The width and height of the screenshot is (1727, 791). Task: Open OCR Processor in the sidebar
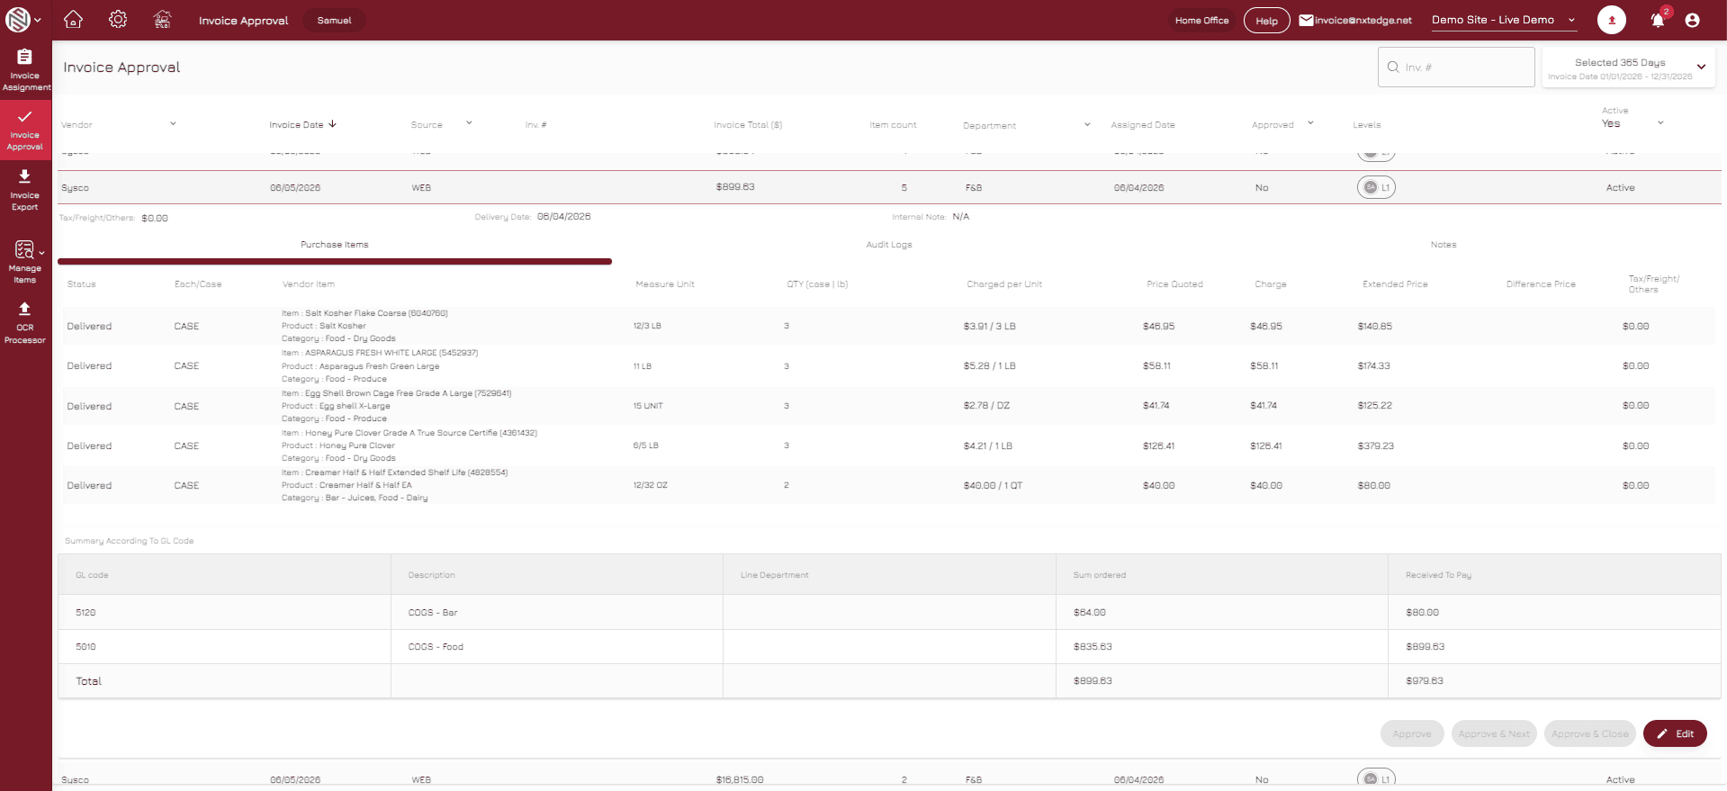(25, 322)
